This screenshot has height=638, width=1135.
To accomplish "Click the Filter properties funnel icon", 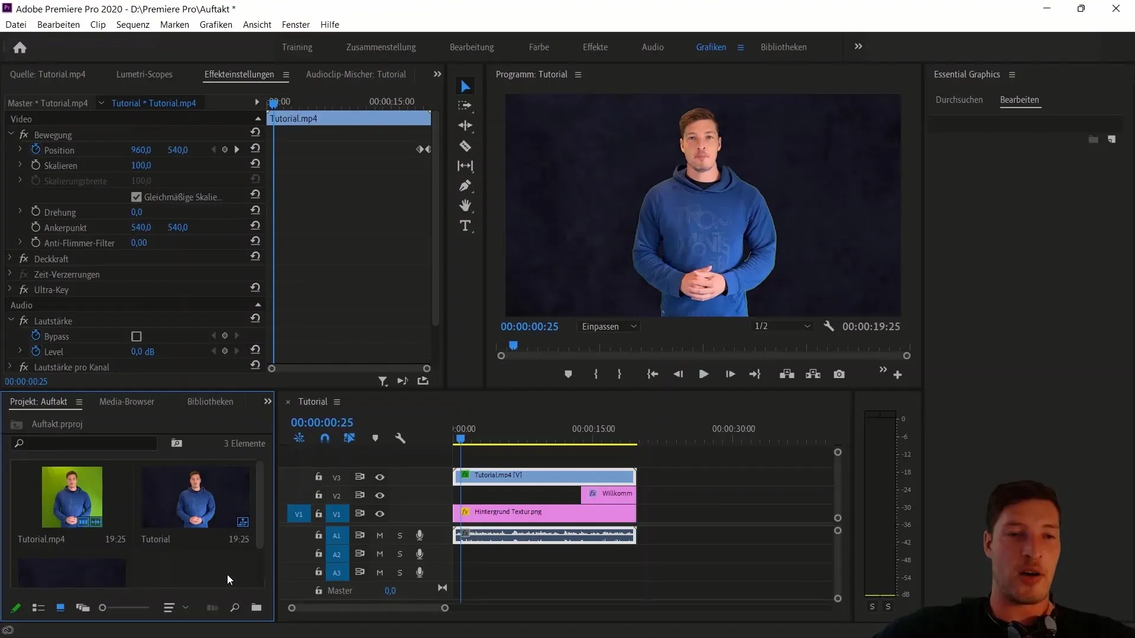I will (383, 382).
